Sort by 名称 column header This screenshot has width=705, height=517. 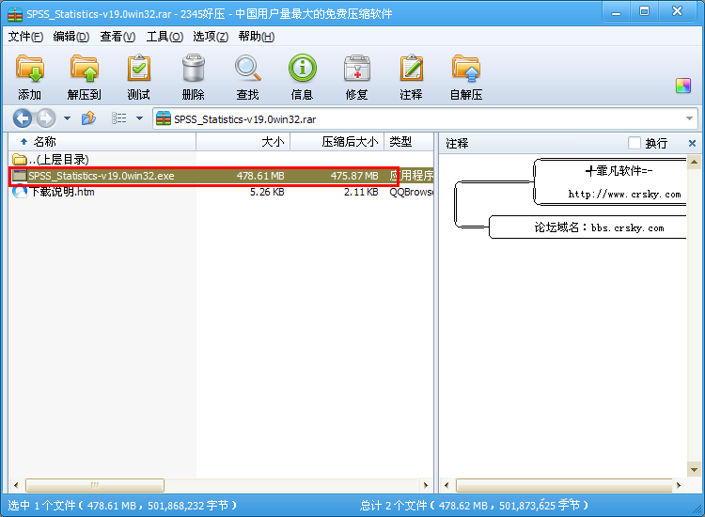coord(102,142)
